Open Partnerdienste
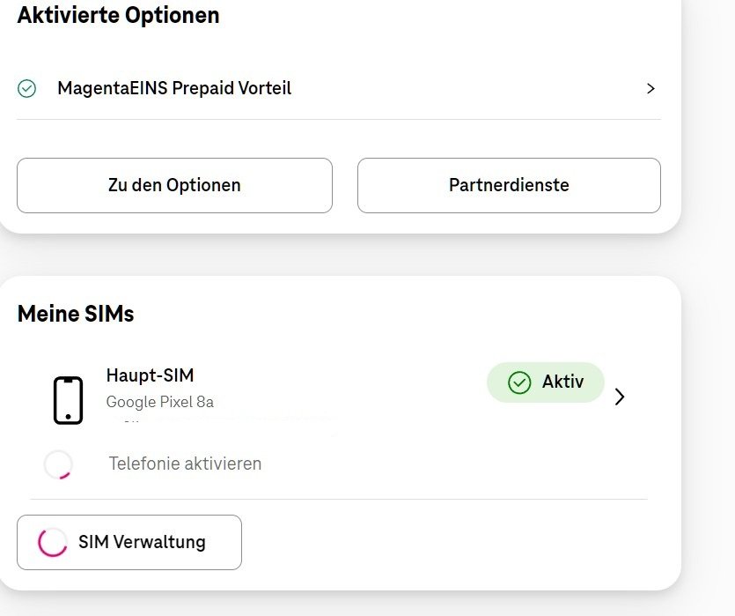This screenshot has height=616, width=735. tap(509, 185)
